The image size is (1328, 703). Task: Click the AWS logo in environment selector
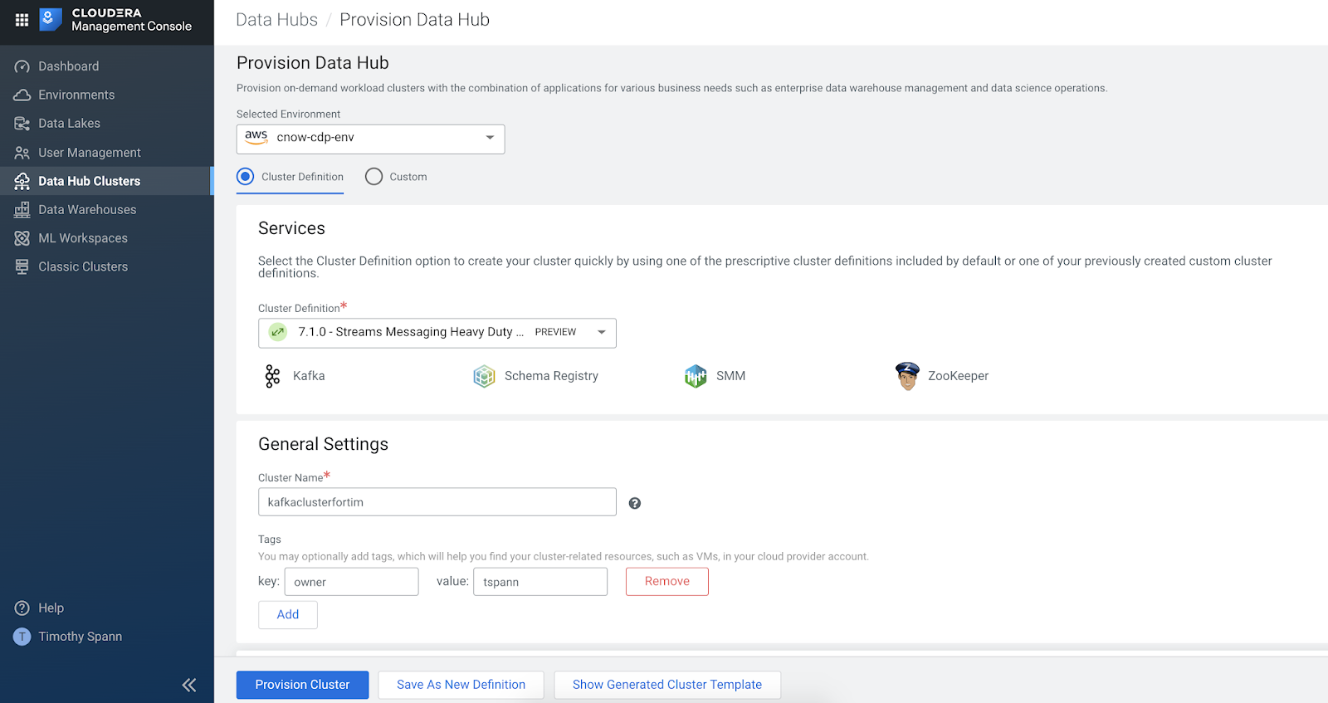(x=256, y=137)
